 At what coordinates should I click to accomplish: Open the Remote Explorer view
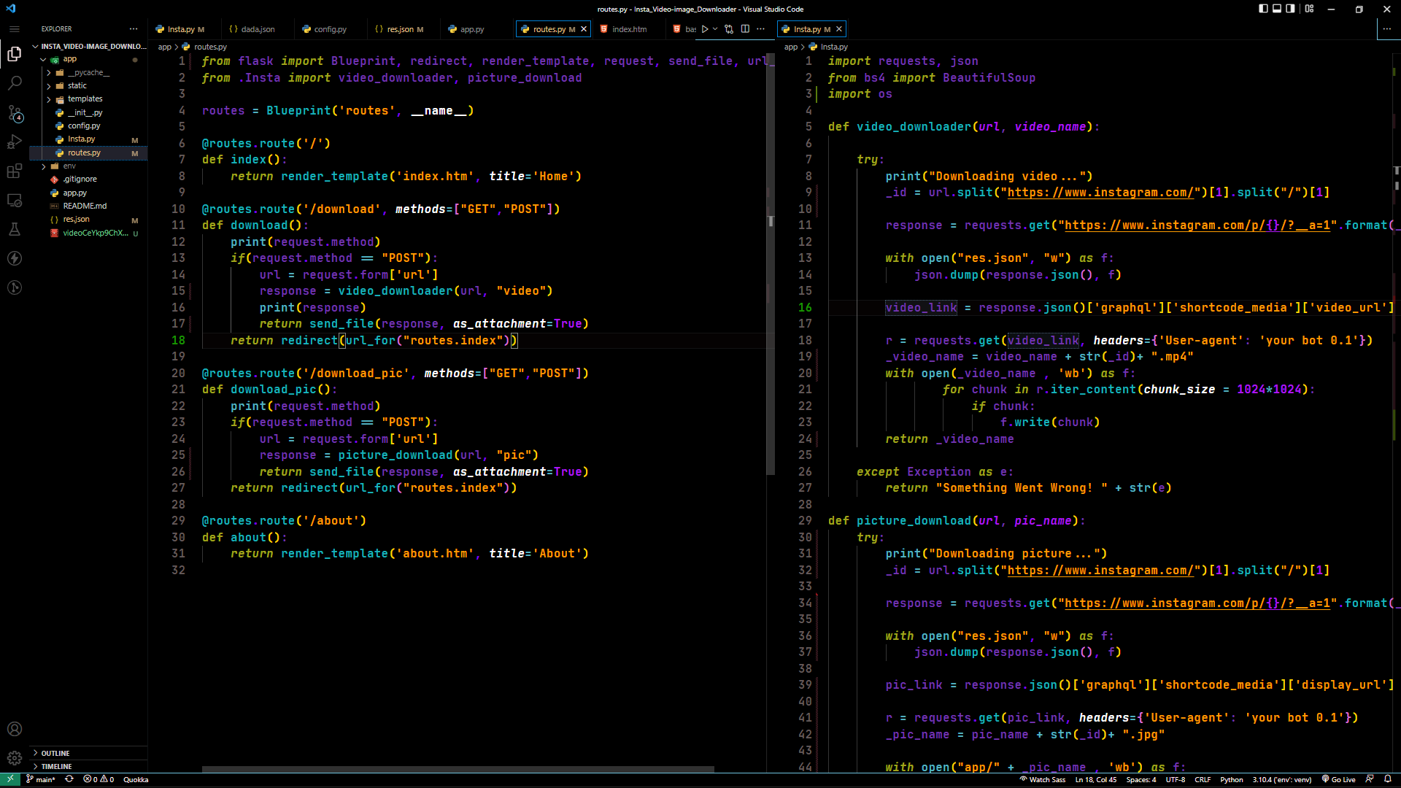pos(15,201)
